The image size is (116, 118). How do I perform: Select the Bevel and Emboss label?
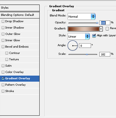(x=17, y=47)
